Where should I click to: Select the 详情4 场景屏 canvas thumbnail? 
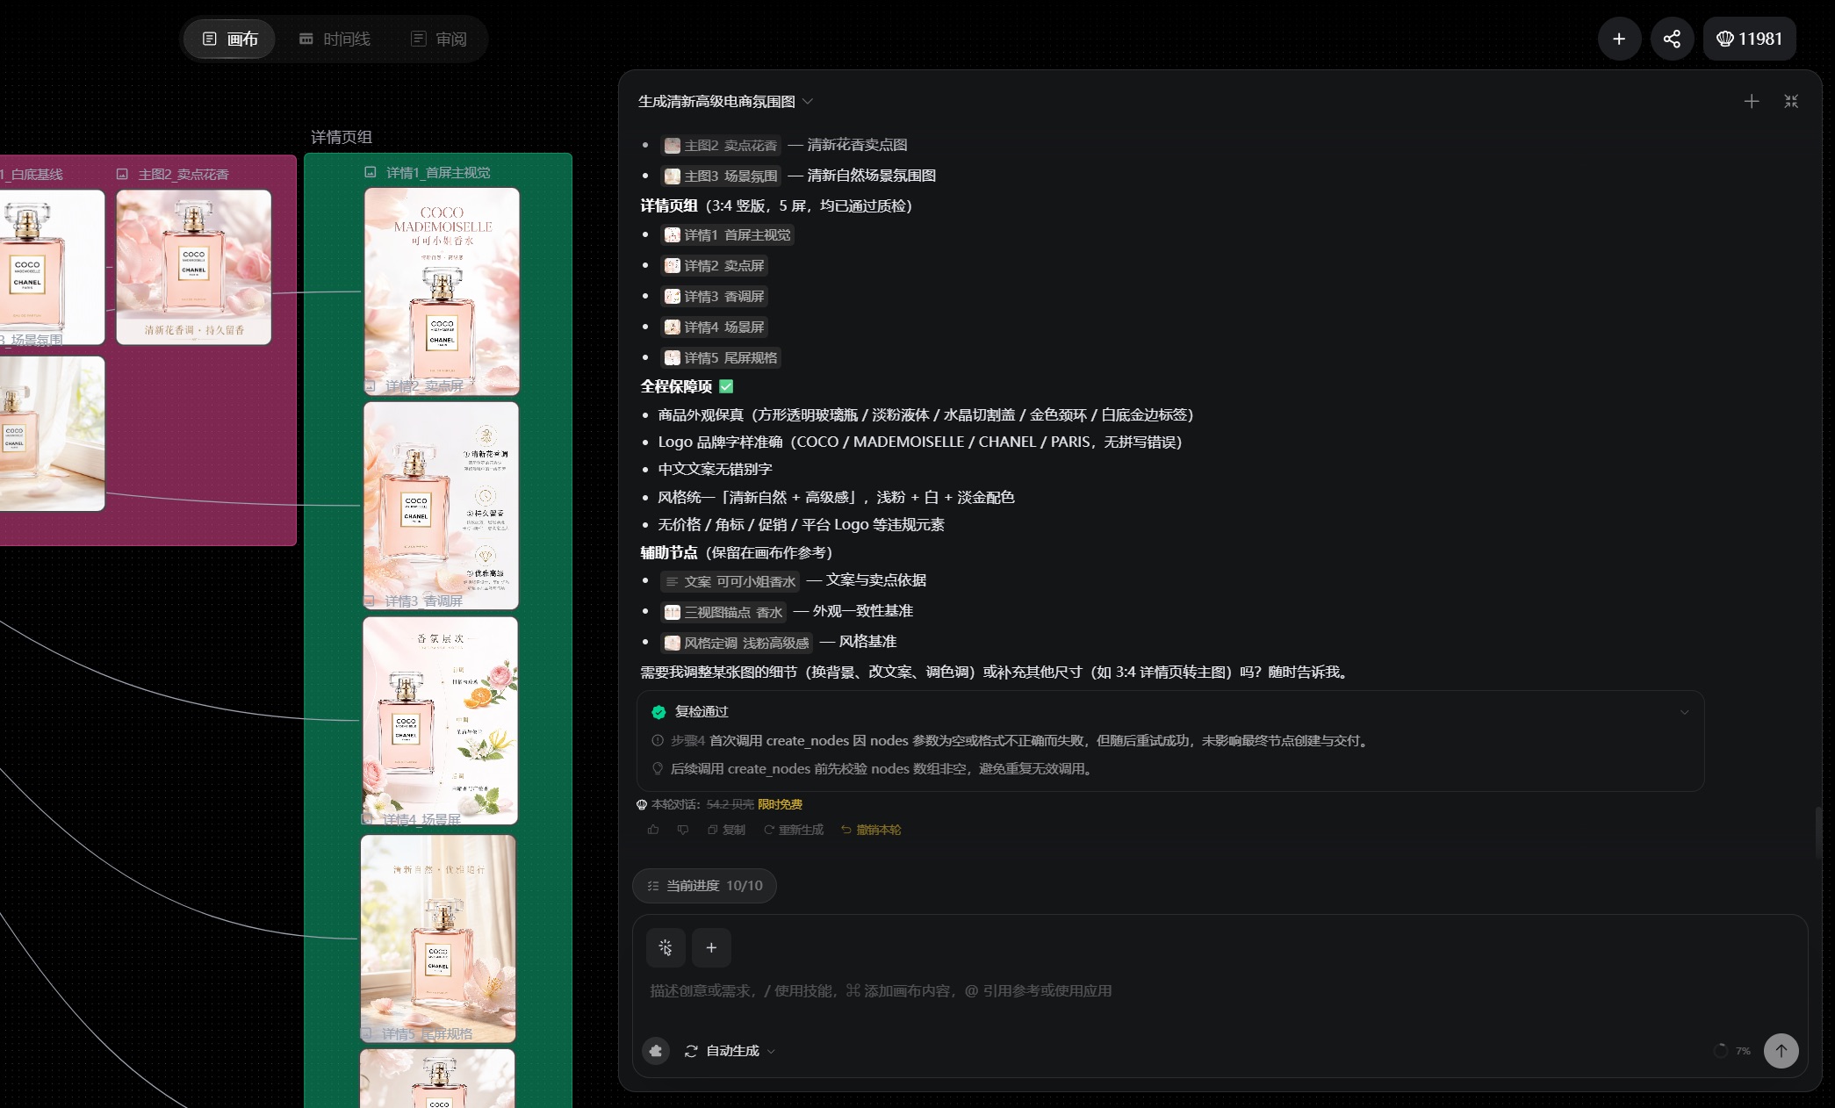click(x=438, y=939)
